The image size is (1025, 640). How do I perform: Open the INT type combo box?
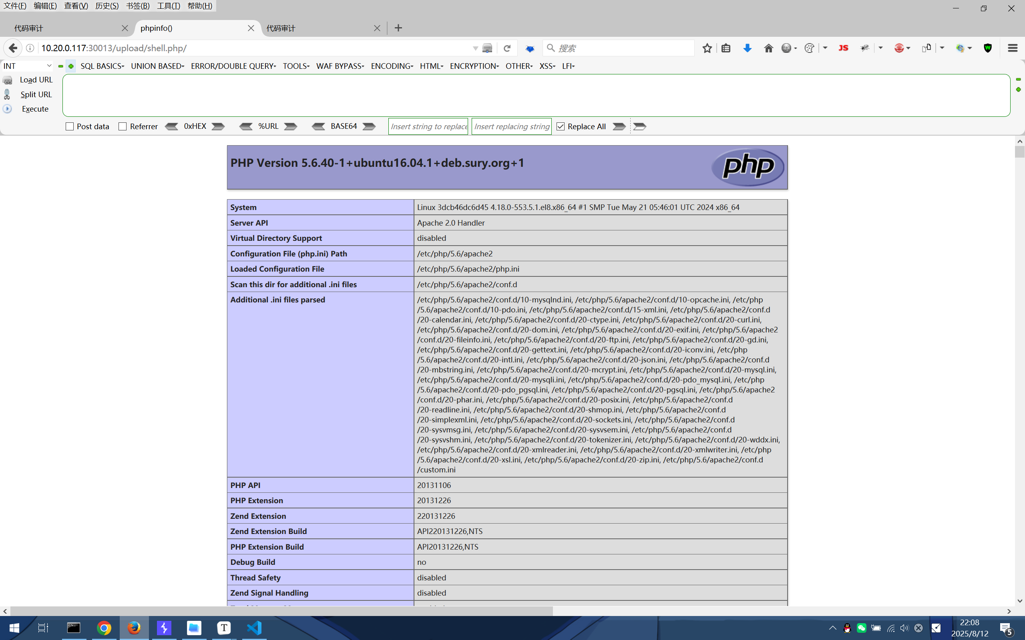coord(27,66)
